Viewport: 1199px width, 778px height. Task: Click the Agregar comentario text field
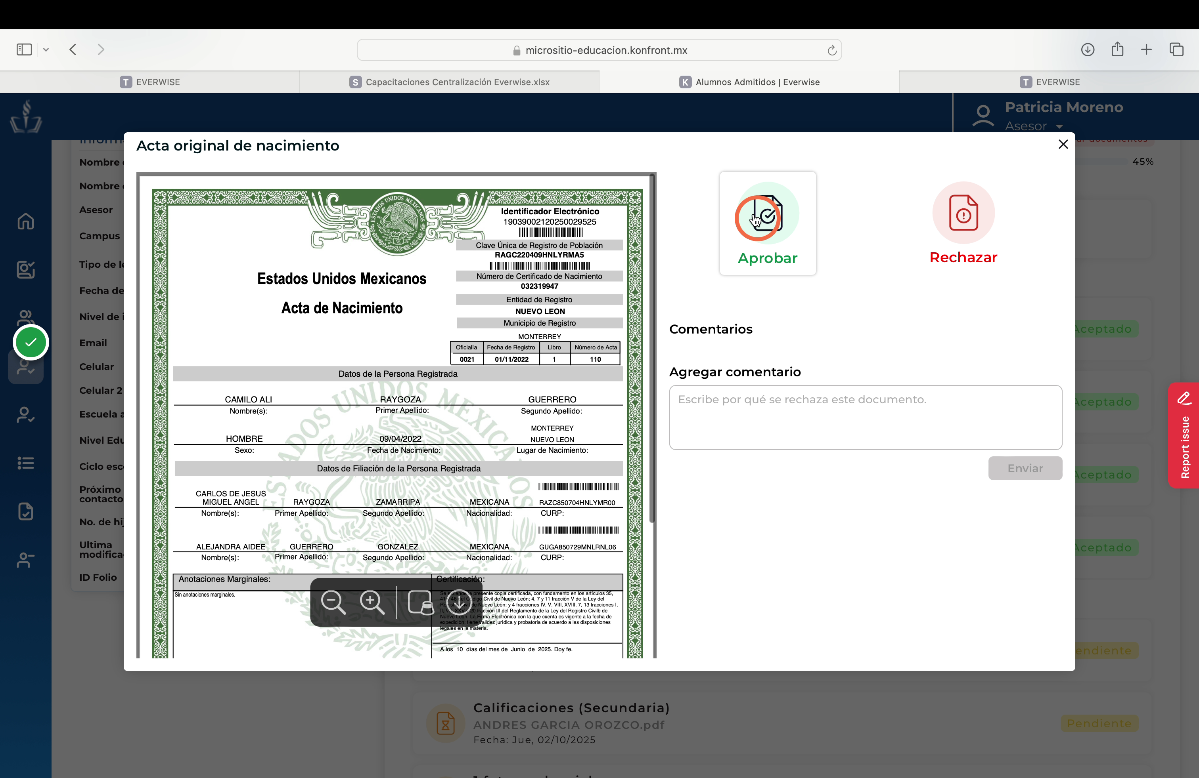pos(866,417)
